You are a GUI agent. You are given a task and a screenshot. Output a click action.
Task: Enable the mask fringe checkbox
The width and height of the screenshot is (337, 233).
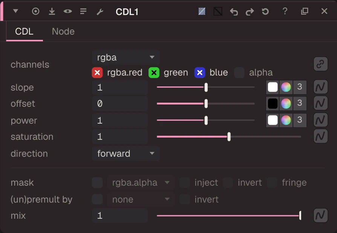(x=272, y=183)
